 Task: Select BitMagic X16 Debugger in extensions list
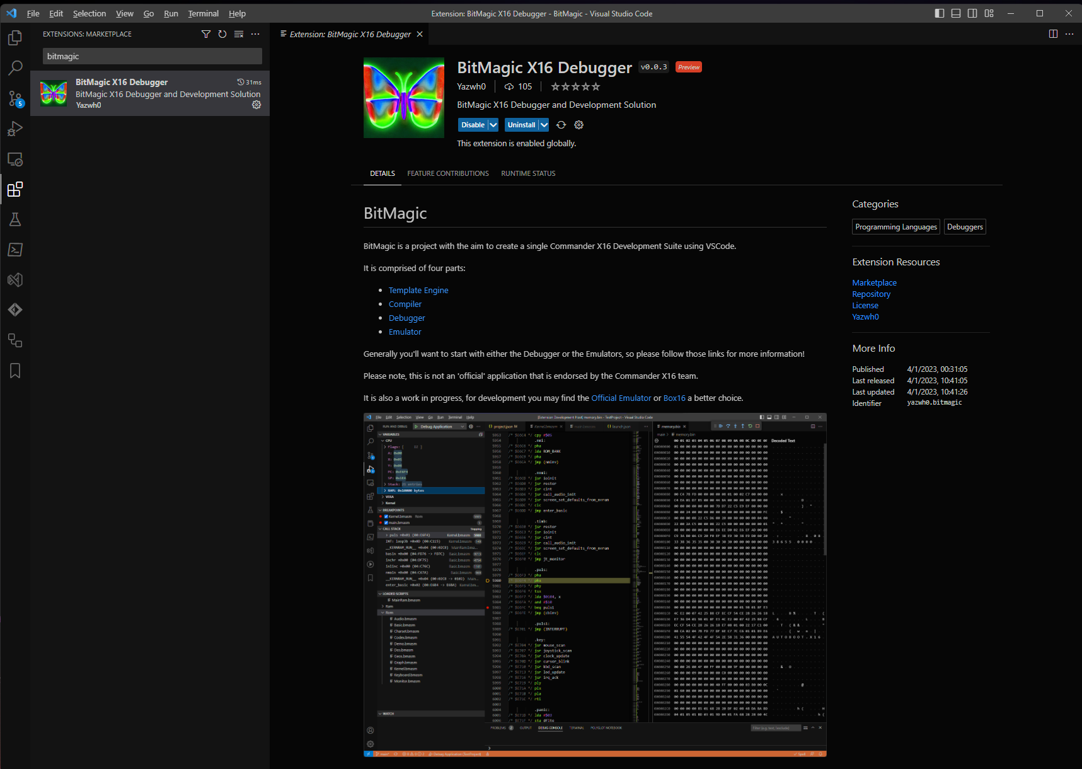click(x=150, y=93)
